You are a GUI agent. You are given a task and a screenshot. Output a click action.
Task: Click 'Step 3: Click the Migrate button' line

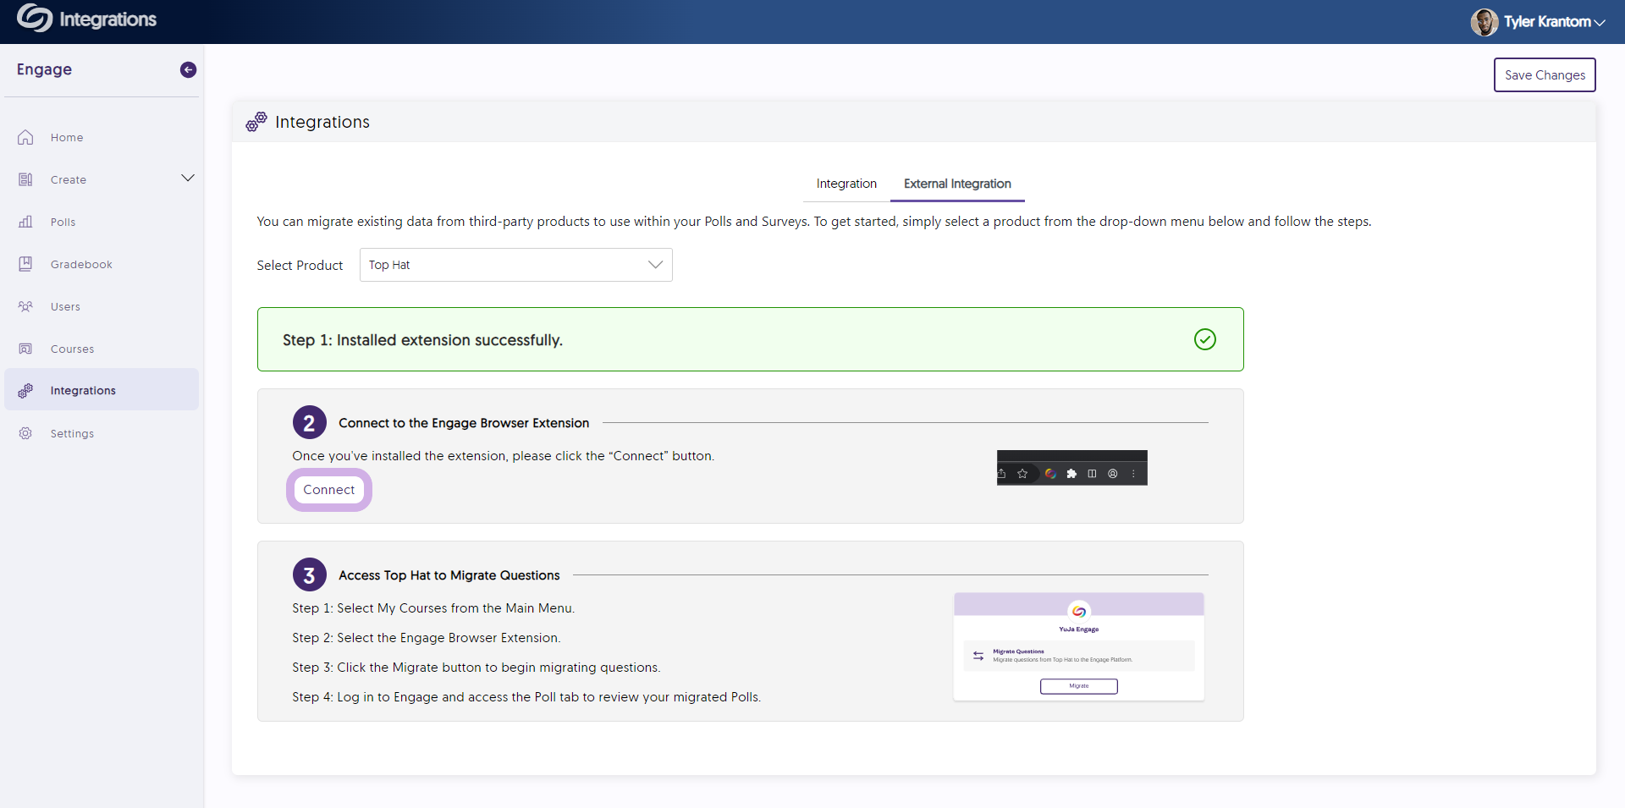(476, 668)
